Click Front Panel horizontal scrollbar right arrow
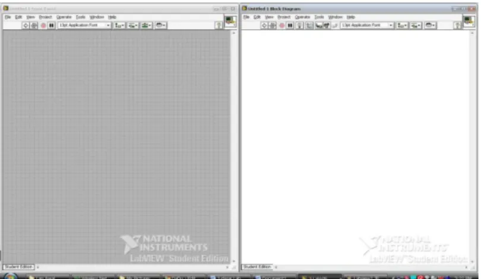 point(227,267)
